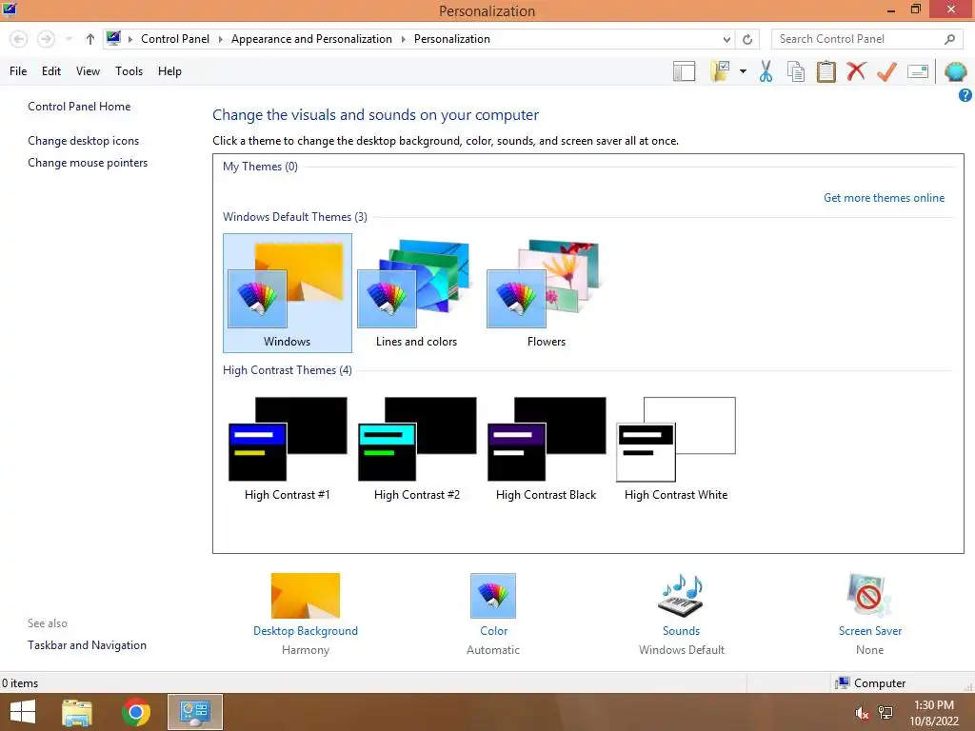Click the title bar system menu icon
The width and height of the screenshot is (975, 731).
(x=10, y=10)
